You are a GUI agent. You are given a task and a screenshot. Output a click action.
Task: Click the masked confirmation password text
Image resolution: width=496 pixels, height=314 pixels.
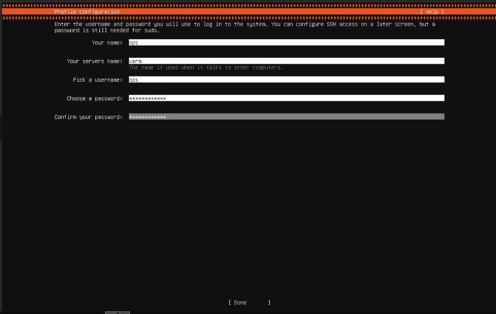click(x=147, y=116)
